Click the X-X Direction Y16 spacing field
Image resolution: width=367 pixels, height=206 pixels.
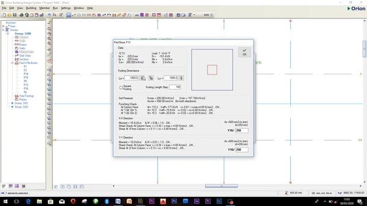point(241,130)
